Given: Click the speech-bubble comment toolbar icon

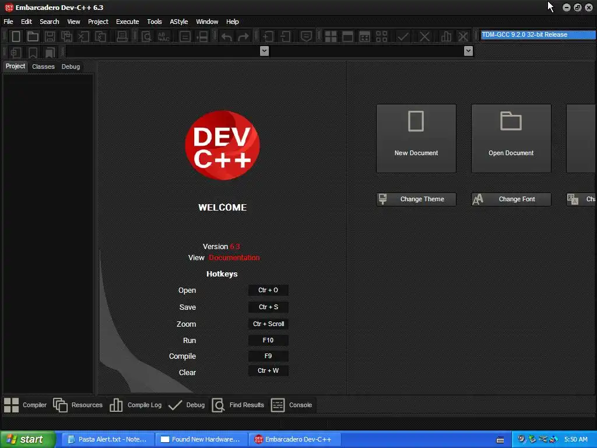Looking at the screenshot, I should click(306, 37).
